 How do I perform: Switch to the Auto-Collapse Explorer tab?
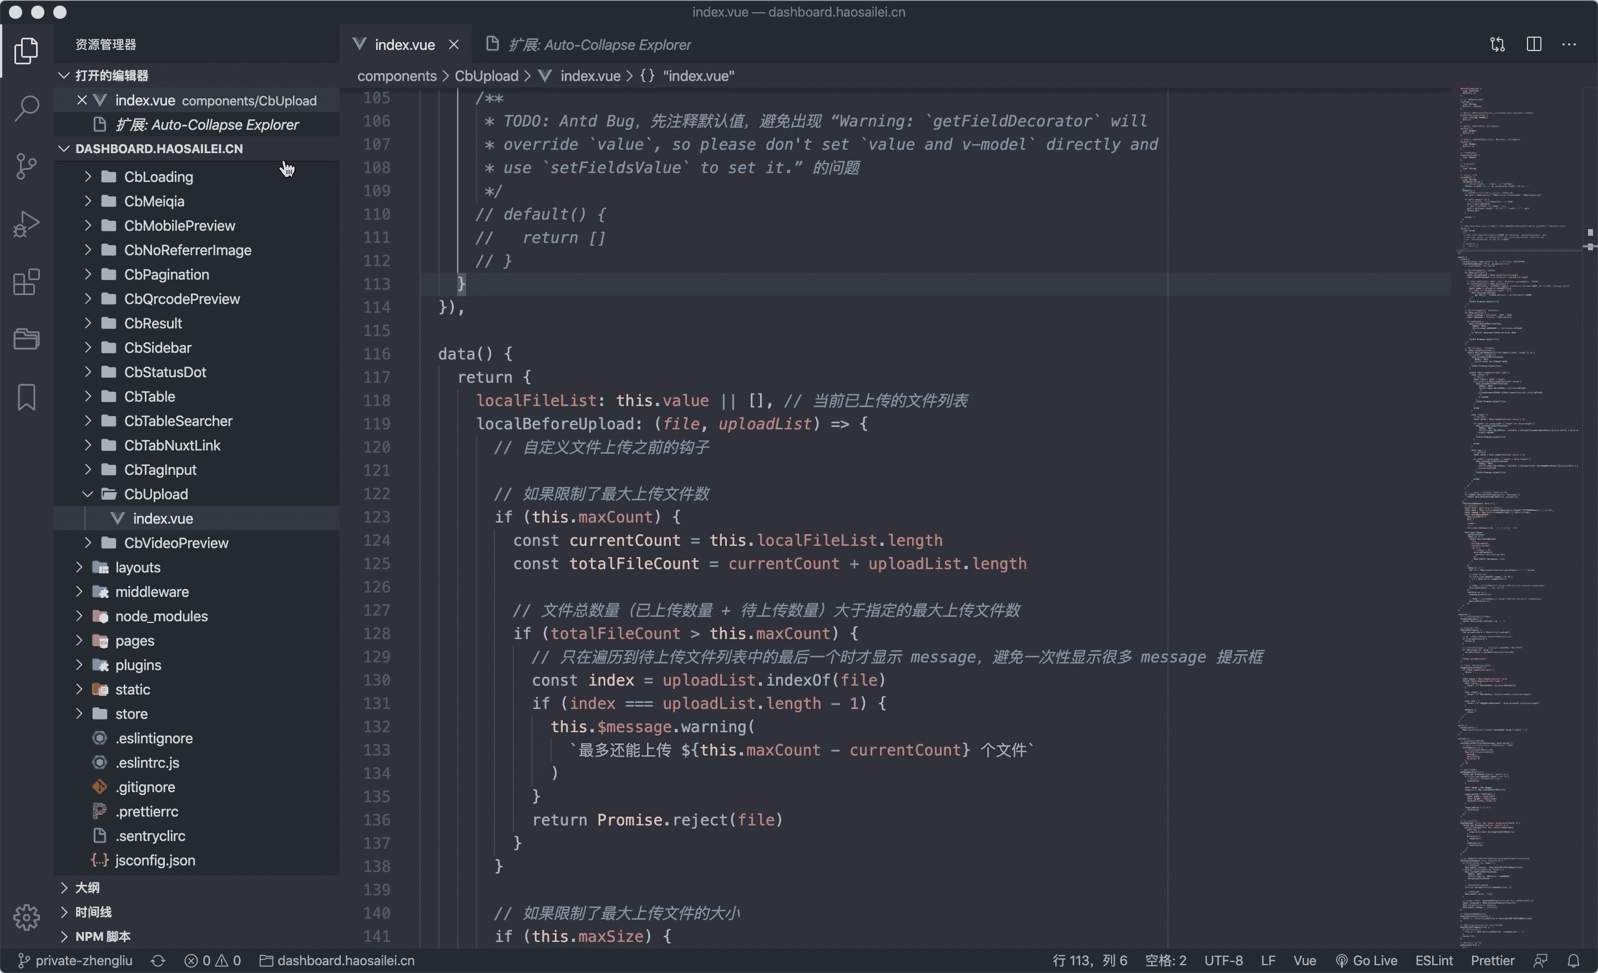coord(599,45)
